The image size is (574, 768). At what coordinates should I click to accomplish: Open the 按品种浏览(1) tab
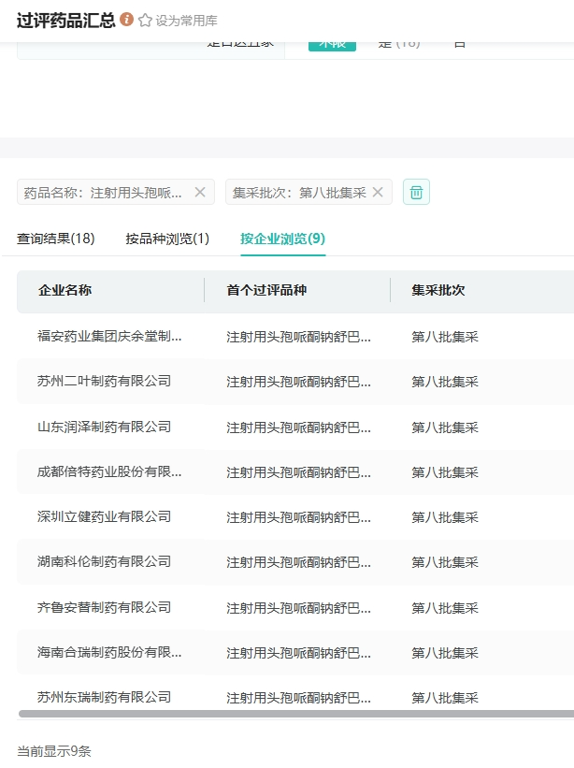(x=167, y=239)
